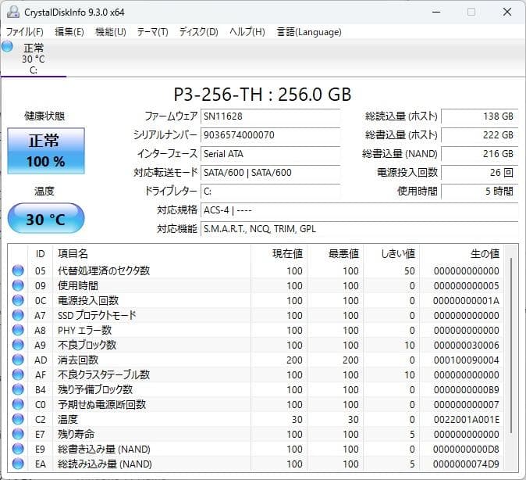Open the ヘルプ(H) menu
526x480 pixels.
(x=247, y=32)
